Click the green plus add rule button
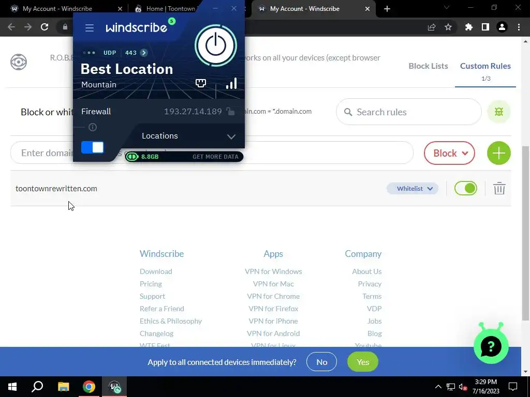 [498, 153]
